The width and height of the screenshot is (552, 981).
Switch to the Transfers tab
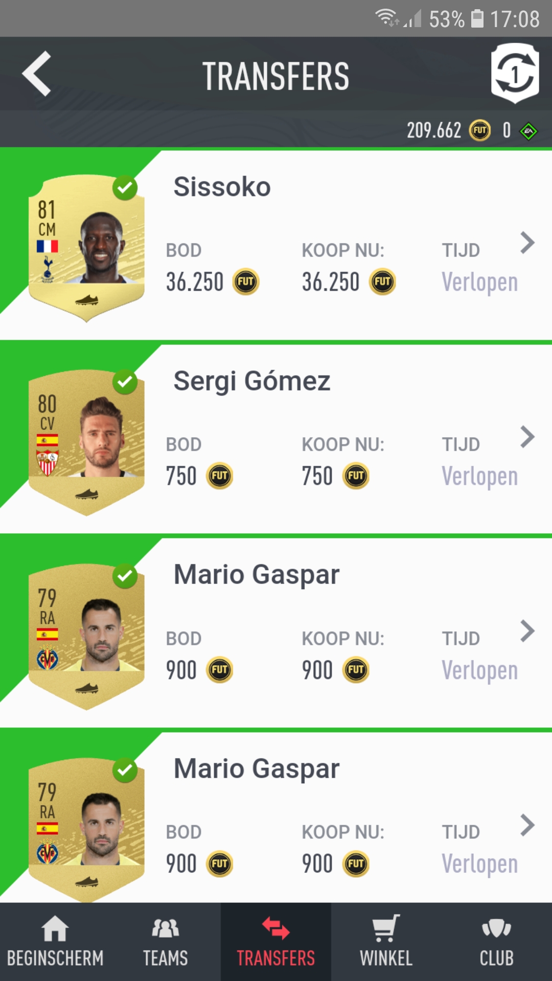(x=276, y=942)
